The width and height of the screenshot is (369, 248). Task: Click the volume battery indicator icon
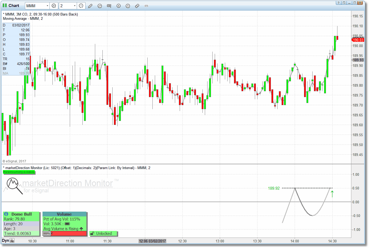67,224
